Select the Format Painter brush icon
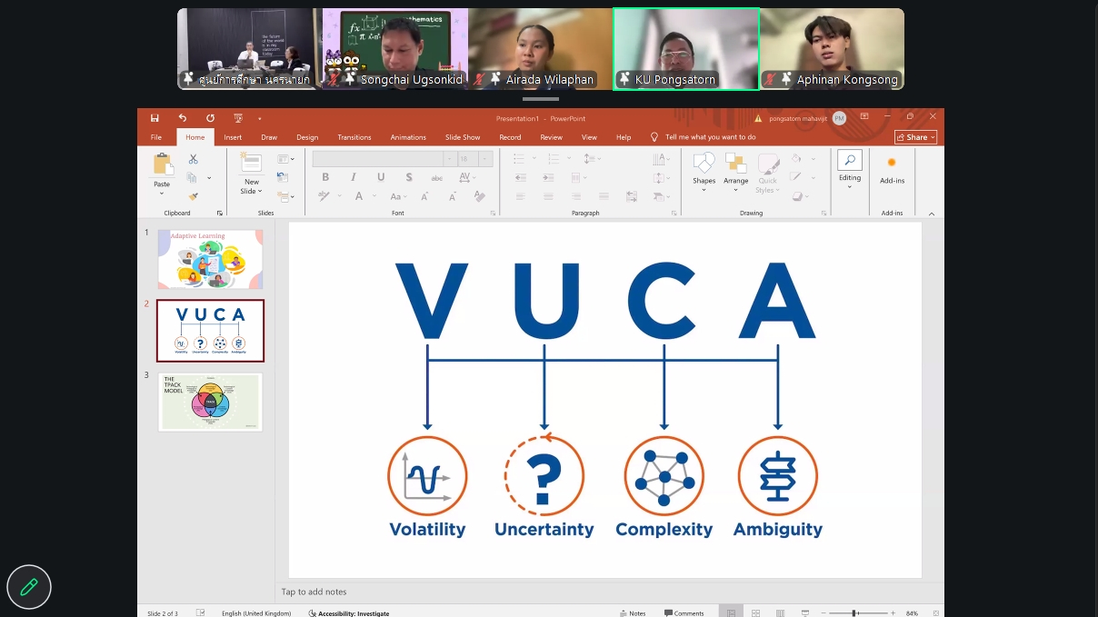Image resolution: width=1098 pixels, height=617 pixels. tap(193, 196)
